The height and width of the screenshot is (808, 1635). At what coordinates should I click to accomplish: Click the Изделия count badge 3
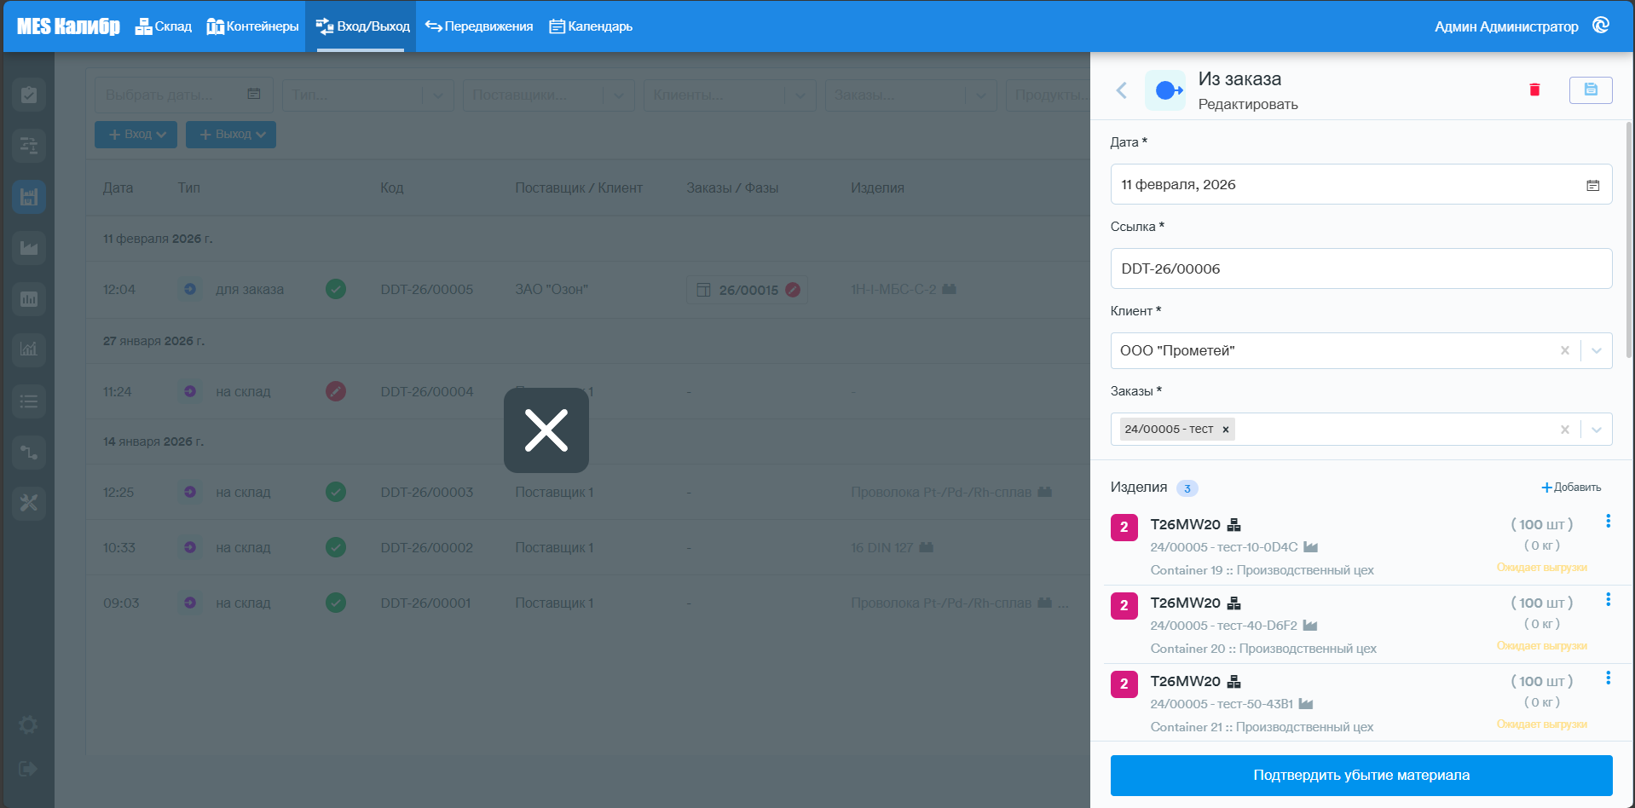click(x=1187, y=488)
